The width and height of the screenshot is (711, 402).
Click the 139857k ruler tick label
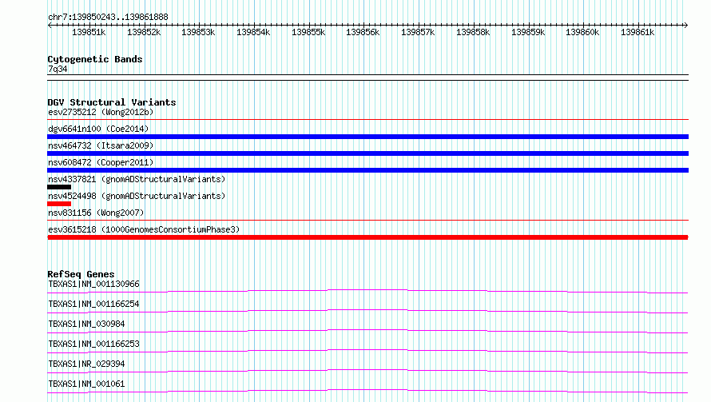tap(418, 32)
